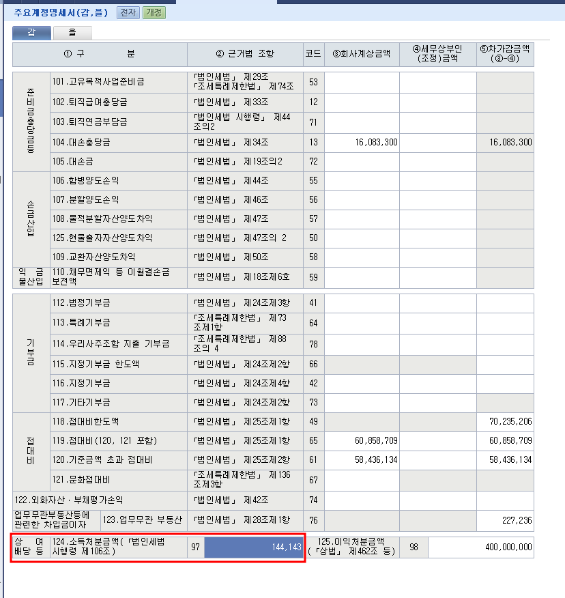
Task: Click the ③회사계상금액 column header
Action: [x=362, y=54]
